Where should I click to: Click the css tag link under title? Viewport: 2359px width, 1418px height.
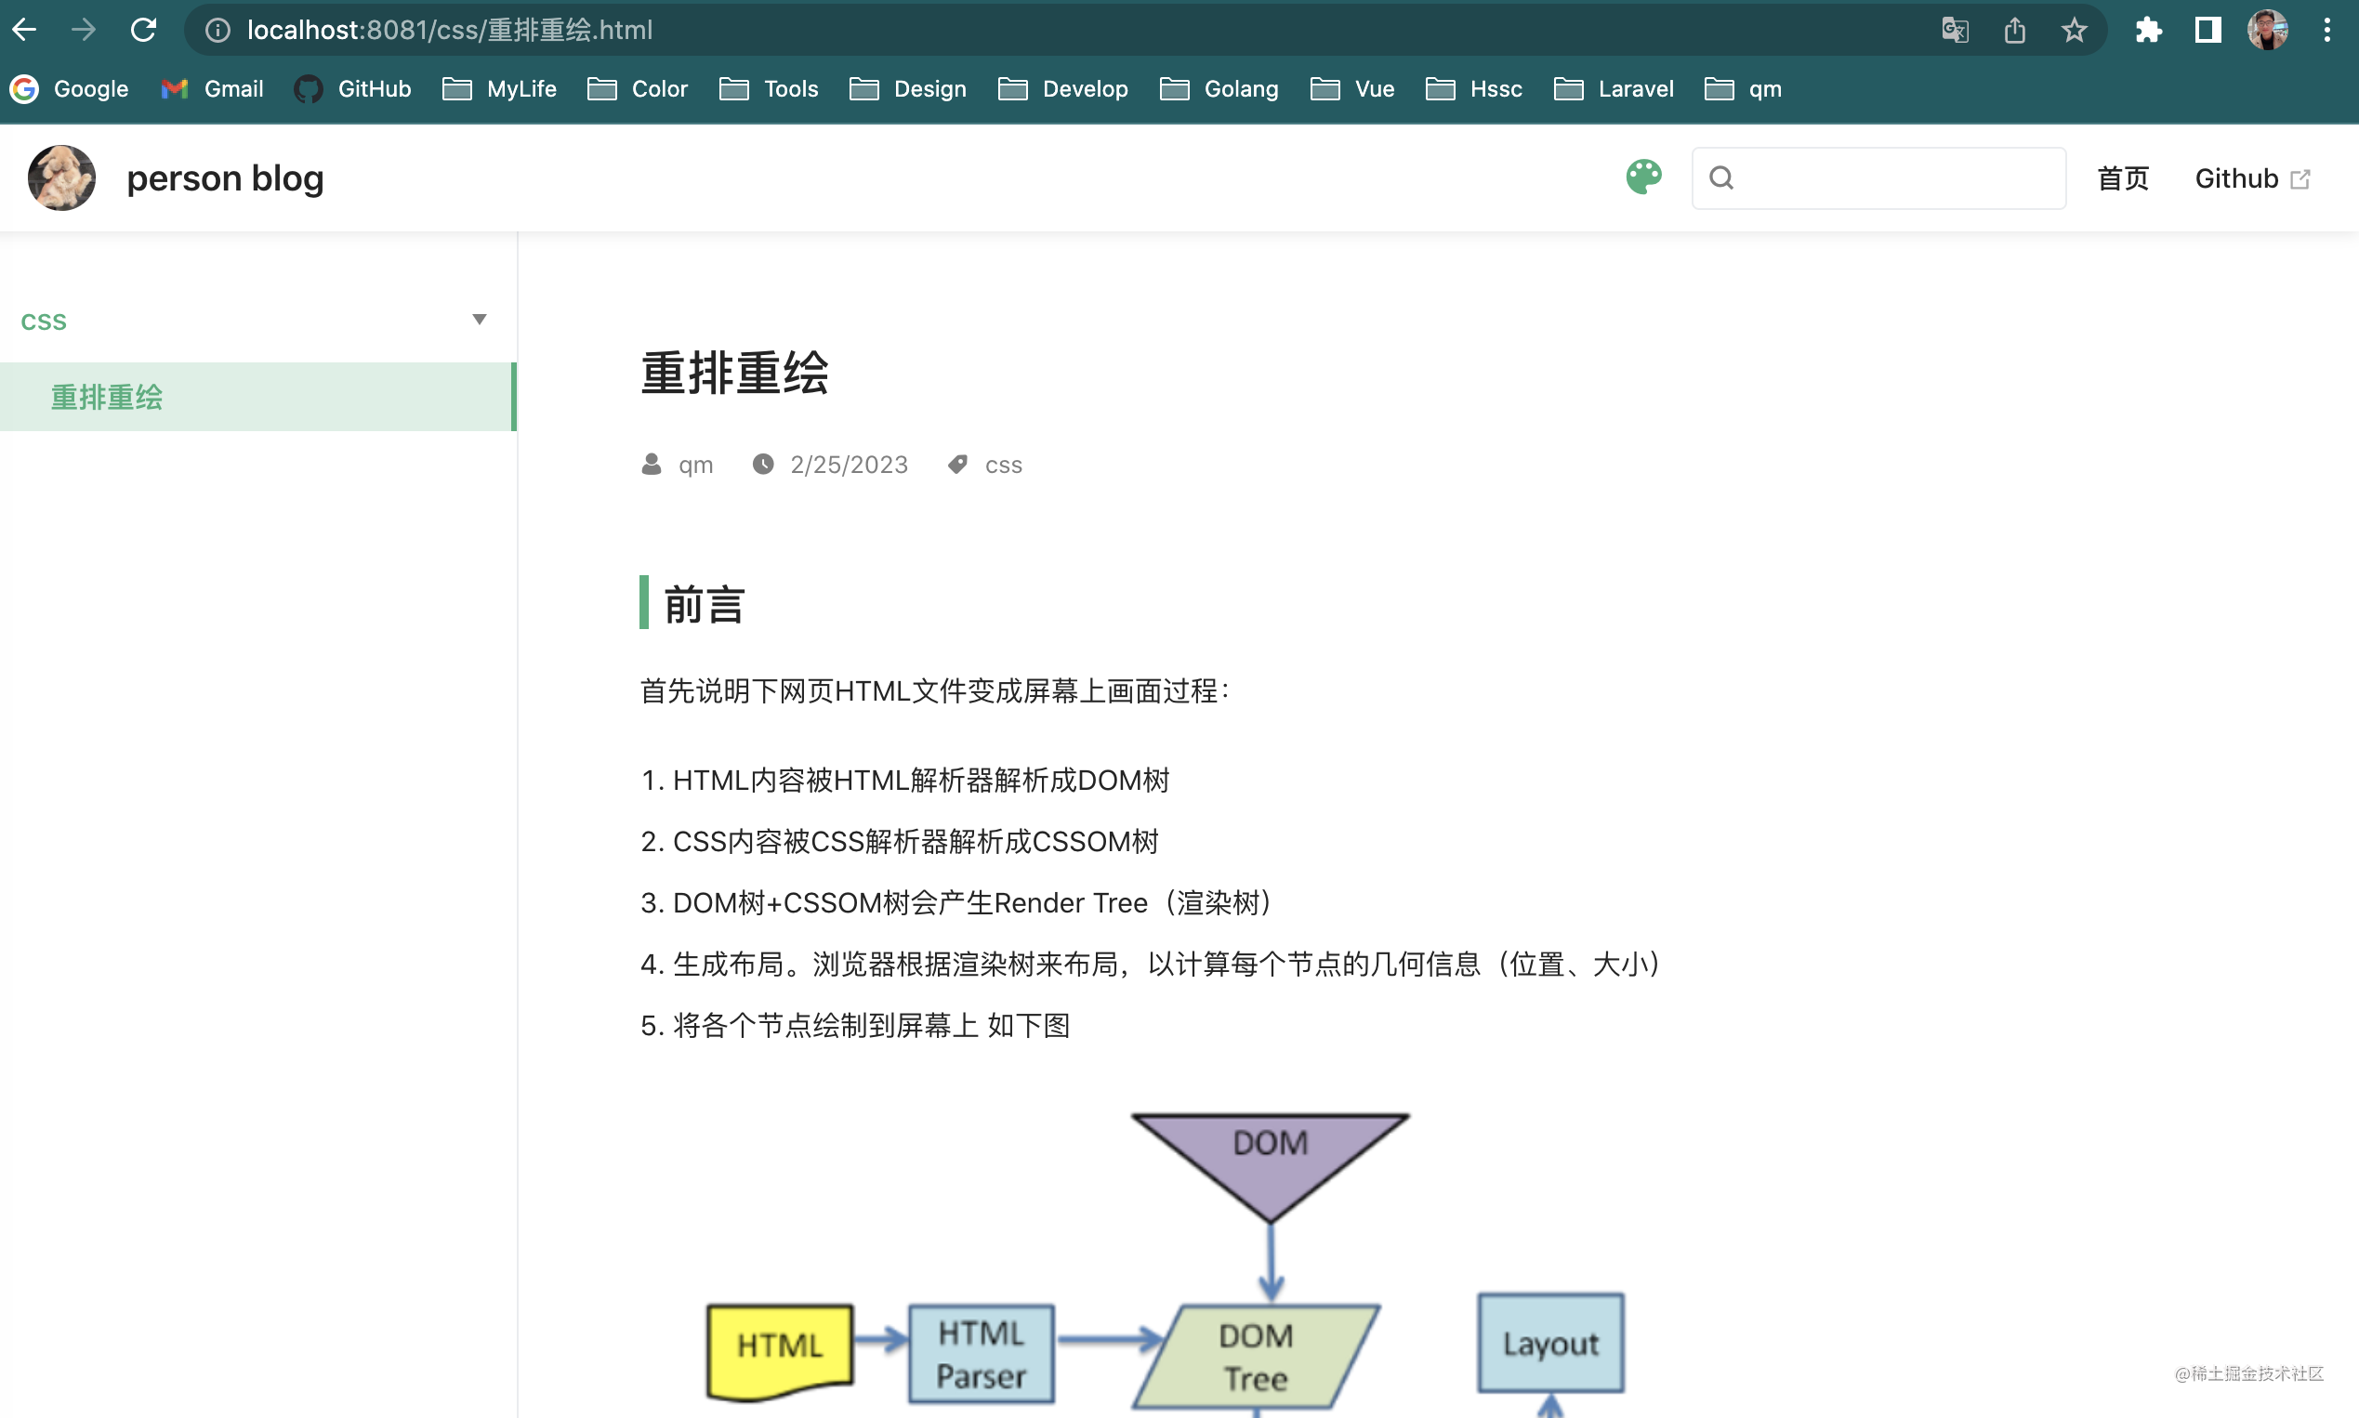pyautogui.click(x=1004, y=465)
